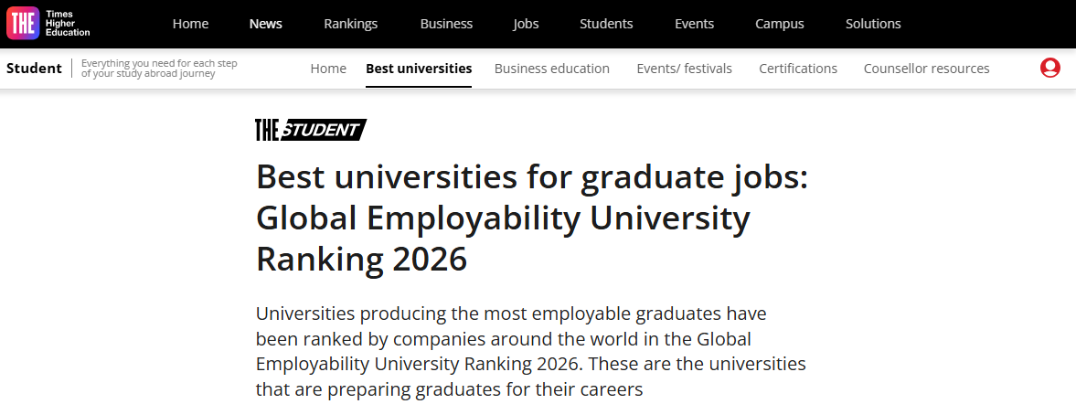Image resolution: width=1076 pixels, height=404 pixels.
Task: View the Certifications tab
Action: pos(798,69)
